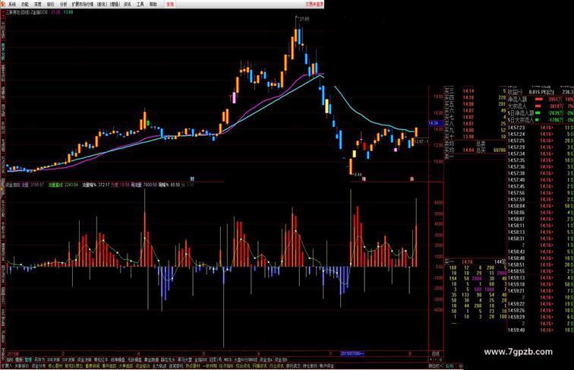The image size is (574, 370).
Task: Open the 持仓股份 tab
Action: (310, 365)
